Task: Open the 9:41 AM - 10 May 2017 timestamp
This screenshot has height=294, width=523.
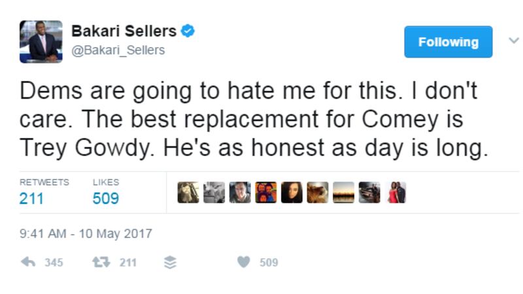Action: point(86,233)
